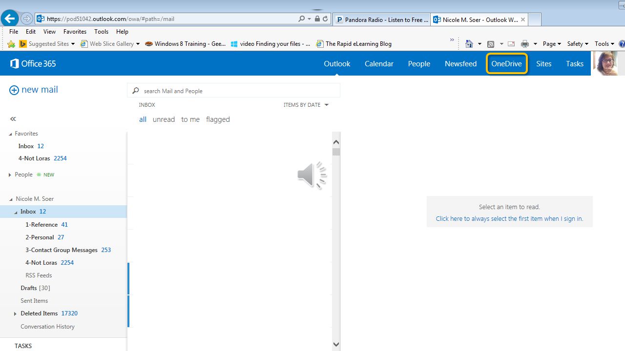Open the Tools menu in menu bar
The image size is (625, 351).
point(101,32)
